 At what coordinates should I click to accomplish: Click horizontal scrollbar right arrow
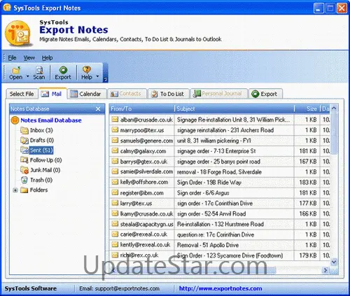(325, 270)
